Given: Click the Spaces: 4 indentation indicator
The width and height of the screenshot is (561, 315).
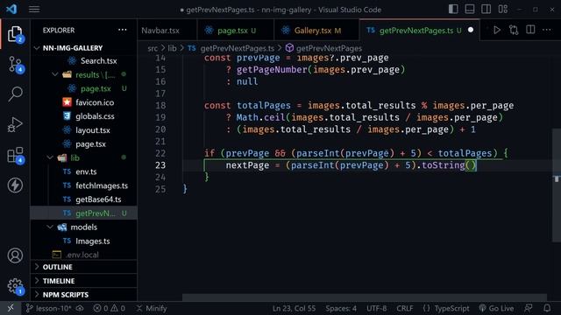Looking at the screenshot, I should click(341, 308).
